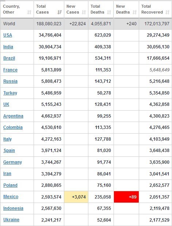This screenshot has width=172, height=226.
Task: Click Mexico's yellow +3,074 new cases cell
Action: [76, 197]
